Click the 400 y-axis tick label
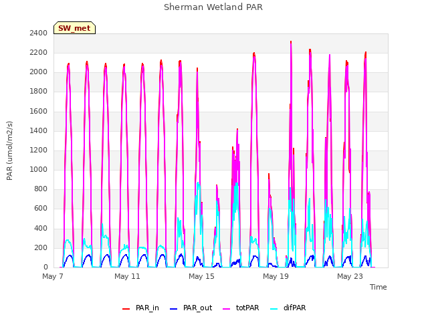 (41, 228)
